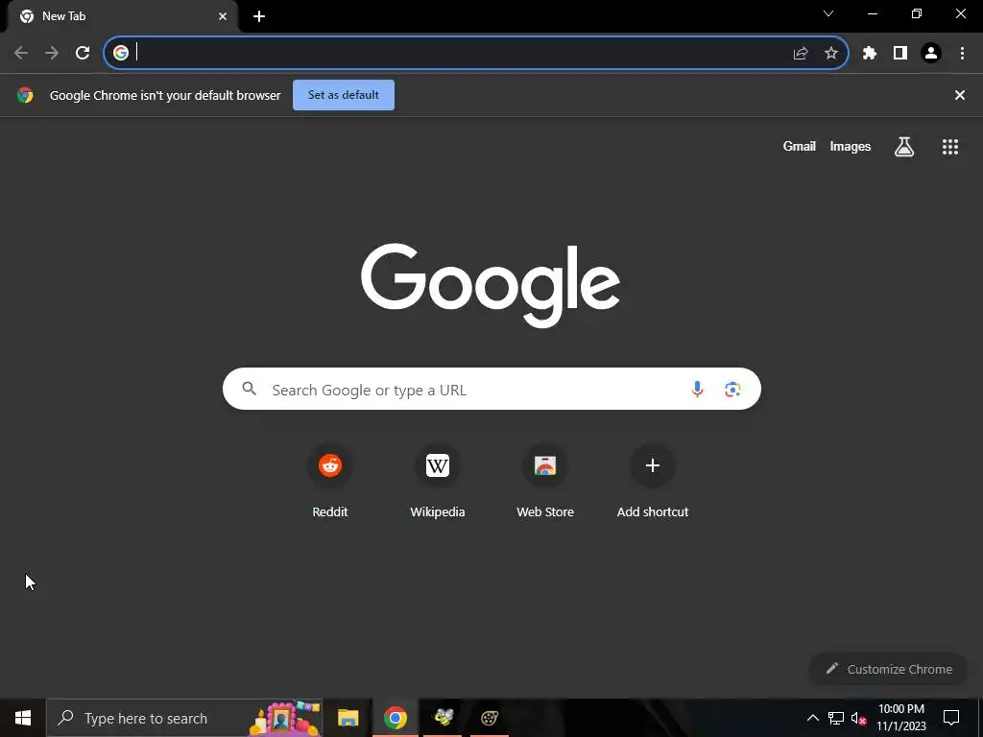Open a new tab with plus button
983x737 pixels.
(259, 16)
